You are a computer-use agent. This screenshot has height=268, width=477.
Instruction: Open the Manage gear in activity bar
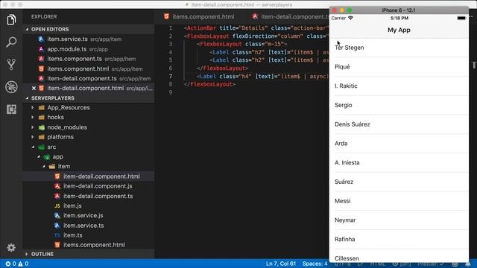pos(11,248)
